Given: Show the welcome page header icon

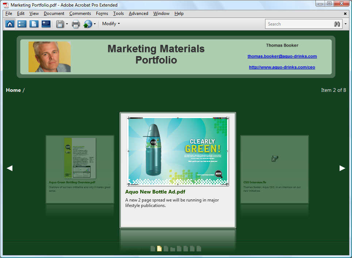Looking at the screenshot, I should 46,24.
